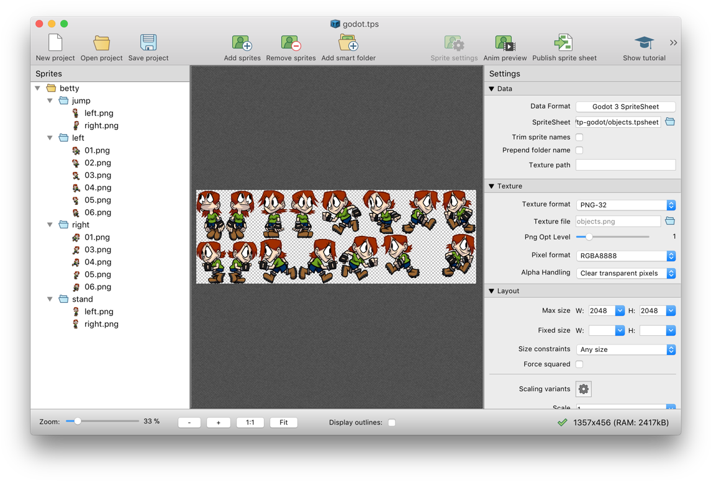Enable Trim sprite names checkbox
Screen dimensions: 711x481
[x=579, y=137]
